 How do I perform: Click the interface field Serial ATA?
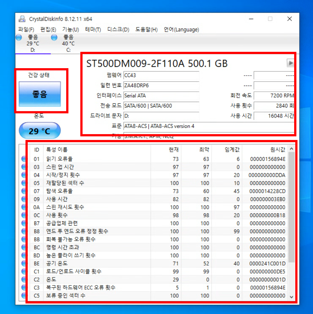pyautogui.click(x=161, y=96)
